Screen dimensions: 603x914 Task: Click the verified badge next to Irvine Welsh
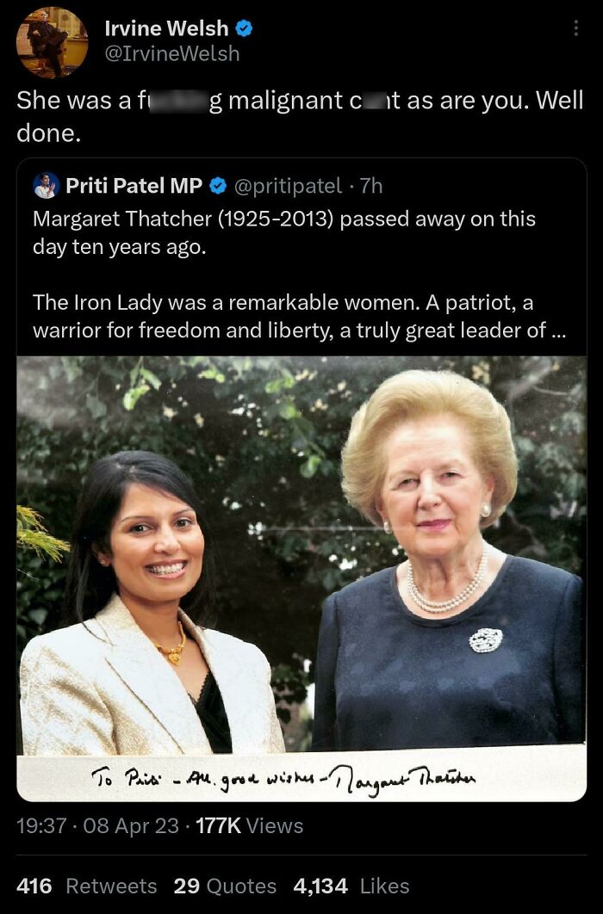point(245,28)
